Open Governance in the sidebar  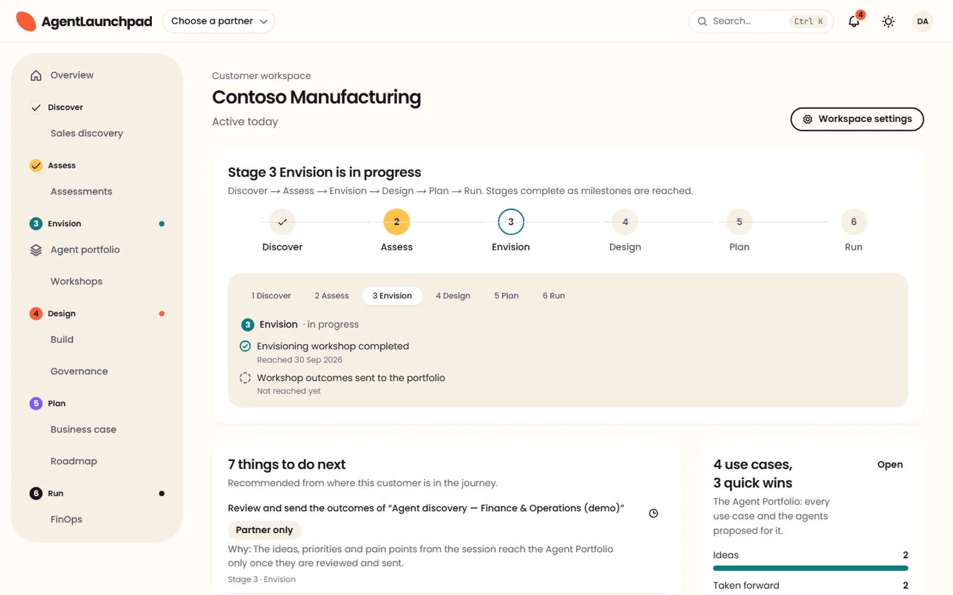(79, 371)
